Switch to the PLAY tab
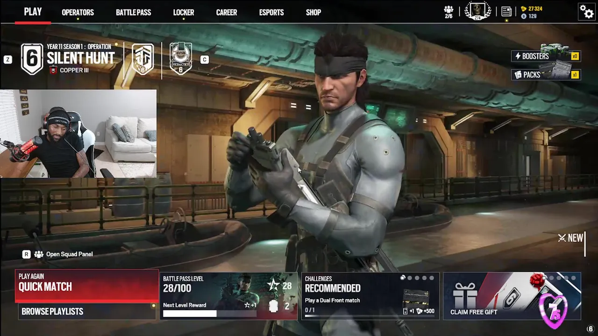 point(33,12)
